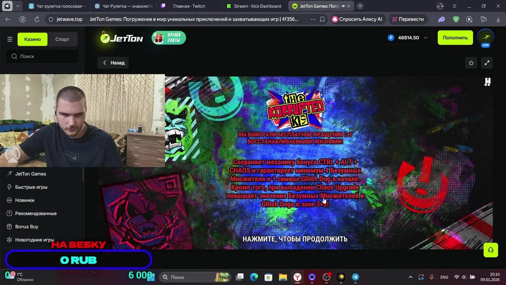Viewport: 506px width, 285px height.
Task: Click the Пополнить deposit button
Action: click(x=455, y=38)
